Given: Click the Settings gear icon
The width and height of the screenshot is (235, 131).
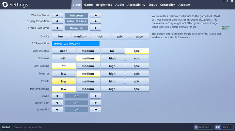Looking at the screenshot, I should click(5, 5).
